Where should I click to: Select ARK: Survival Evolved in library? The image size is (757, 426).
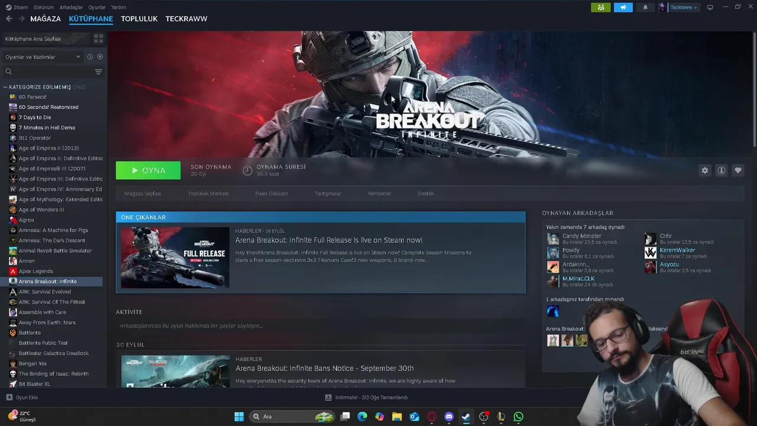(44, 292)
